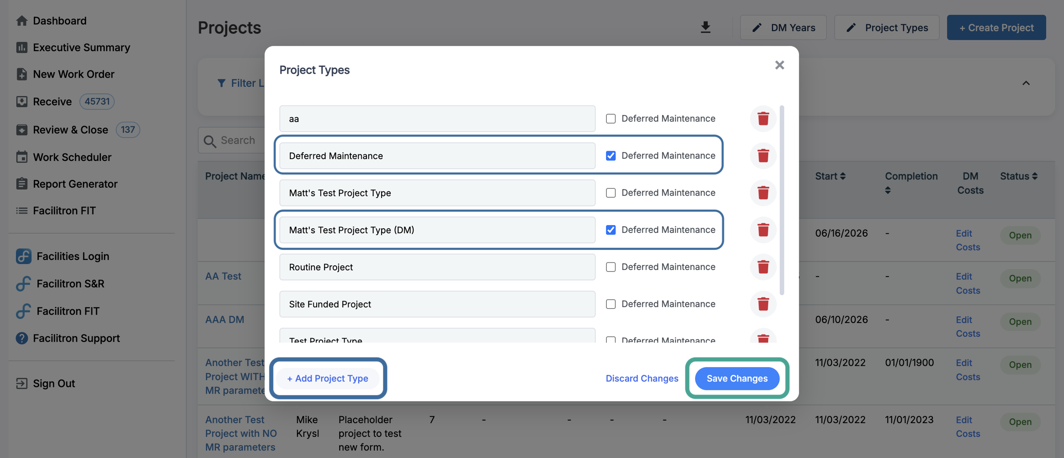The image size is (1064, 458).
Task: Click '+ Add Project Type'
Action: click(328, 378)
